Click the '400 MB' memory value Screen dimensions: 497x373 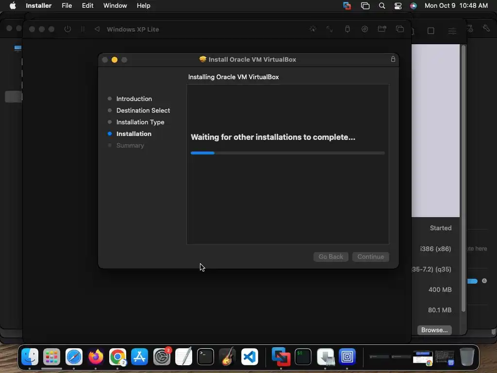pyautogui.click(x=440, y=289)
